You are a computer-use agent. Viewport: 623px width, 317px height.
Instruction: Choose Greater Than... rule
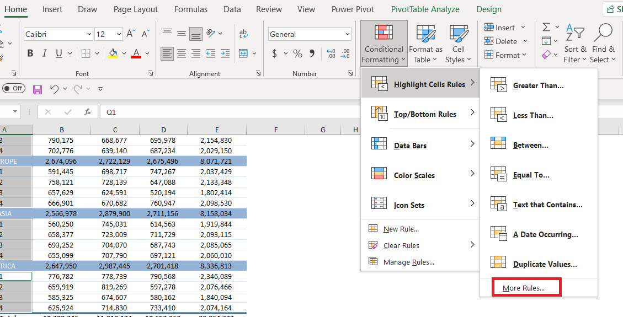point(539,85)
